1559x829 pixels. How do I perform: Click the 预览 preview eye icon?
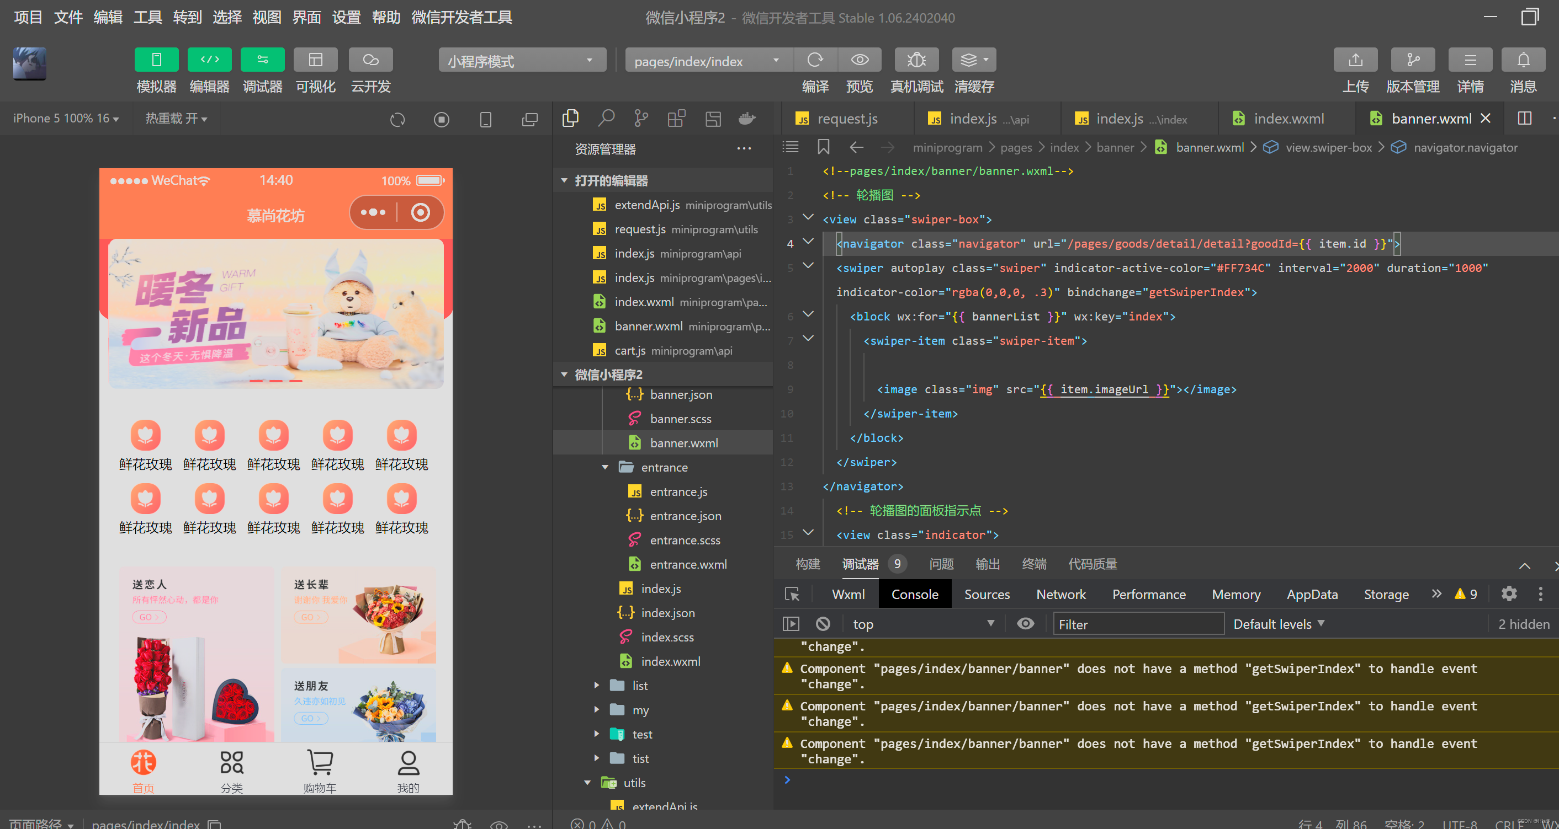(x=860, y=59)
